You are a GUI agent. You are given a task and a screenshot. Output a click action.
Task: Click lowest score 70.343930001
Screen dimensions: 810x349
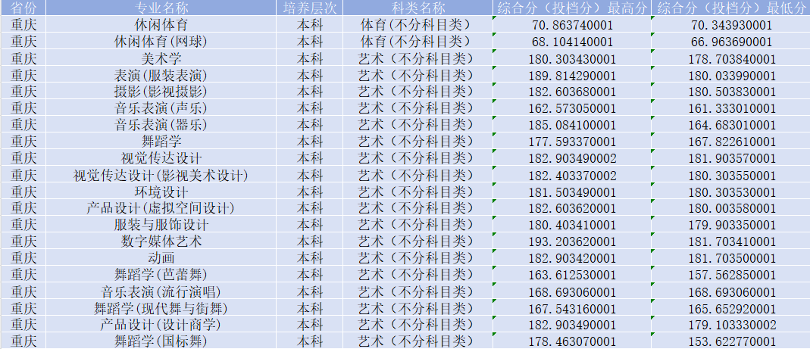pyautogui.click(x=730, y=25)
